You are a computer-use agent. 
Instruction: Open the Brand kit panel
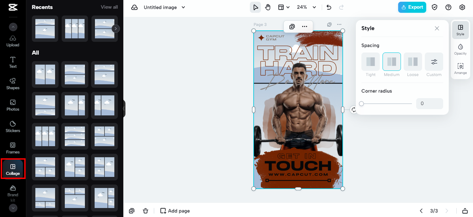[x=13, y=193]
